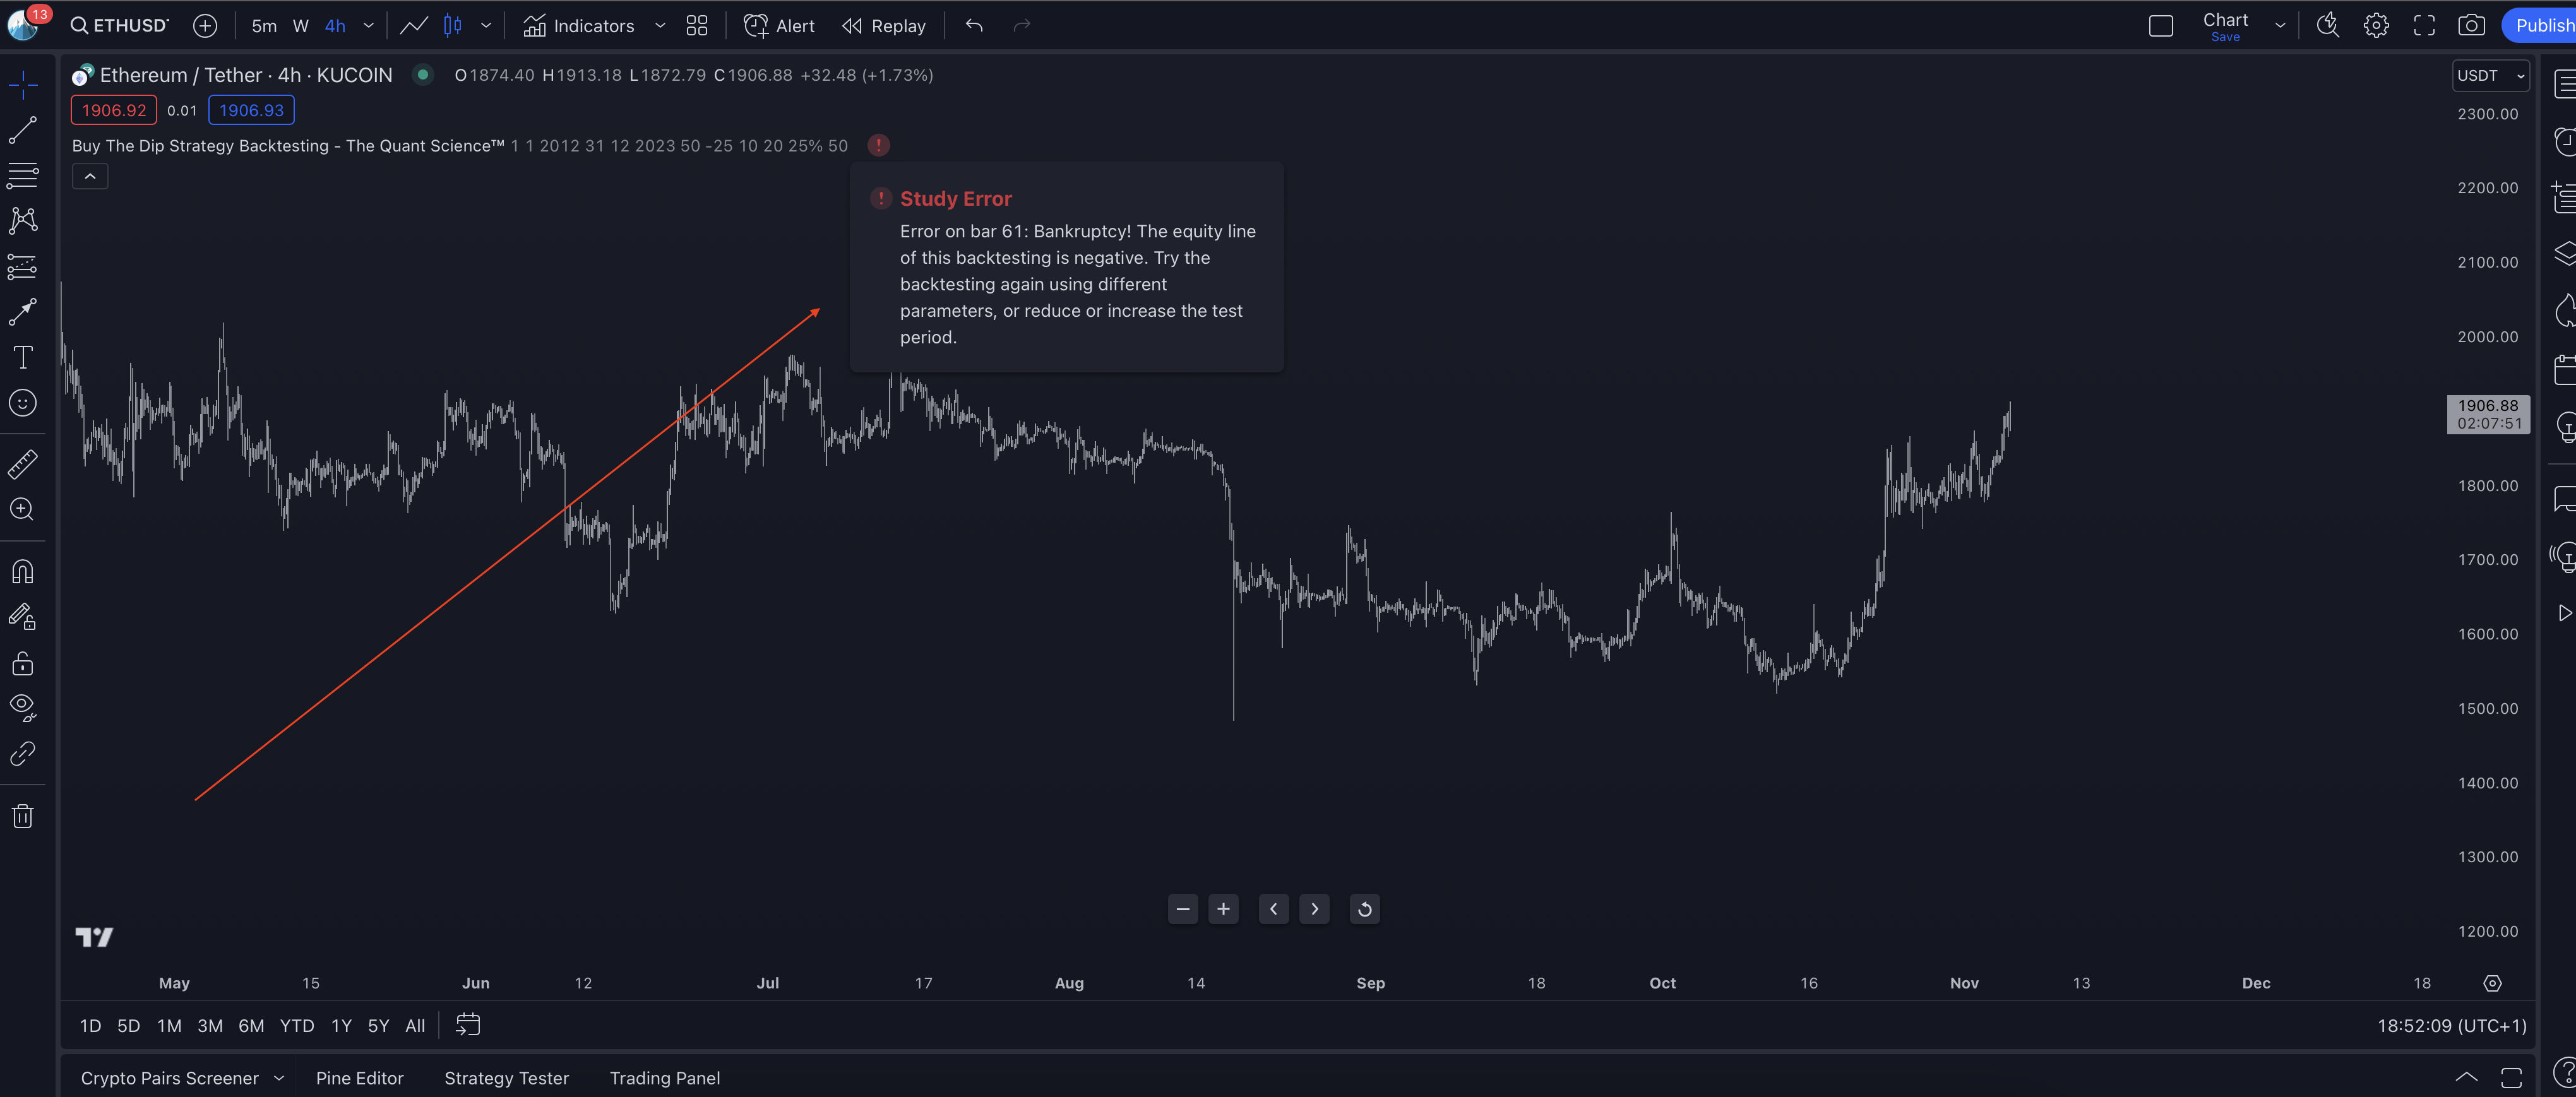Open chart settings gear icon
Image resolution: width=2576 pixels, height=1097 pixels.
coord(2376,26)
